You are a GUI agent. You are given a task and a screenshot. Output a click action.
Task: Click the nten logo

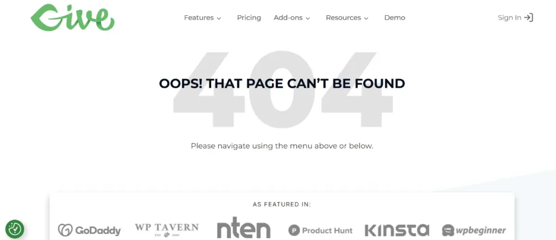click(244, 227)
